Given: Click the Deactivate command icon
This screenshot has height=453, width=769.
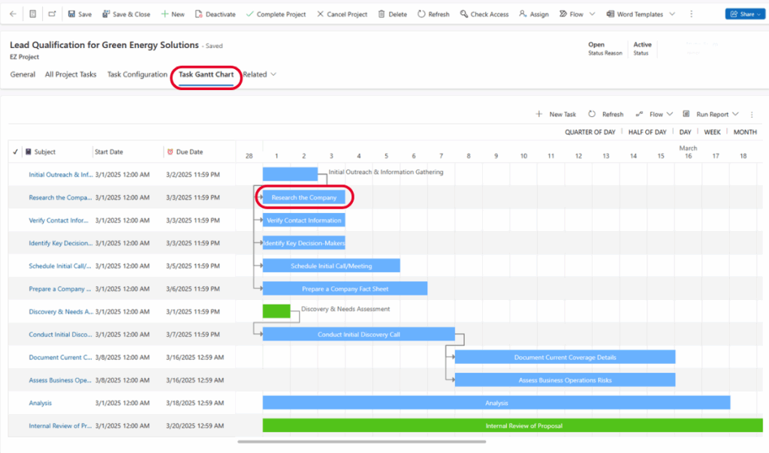Looking at the screenshot, I should [198, 14].
